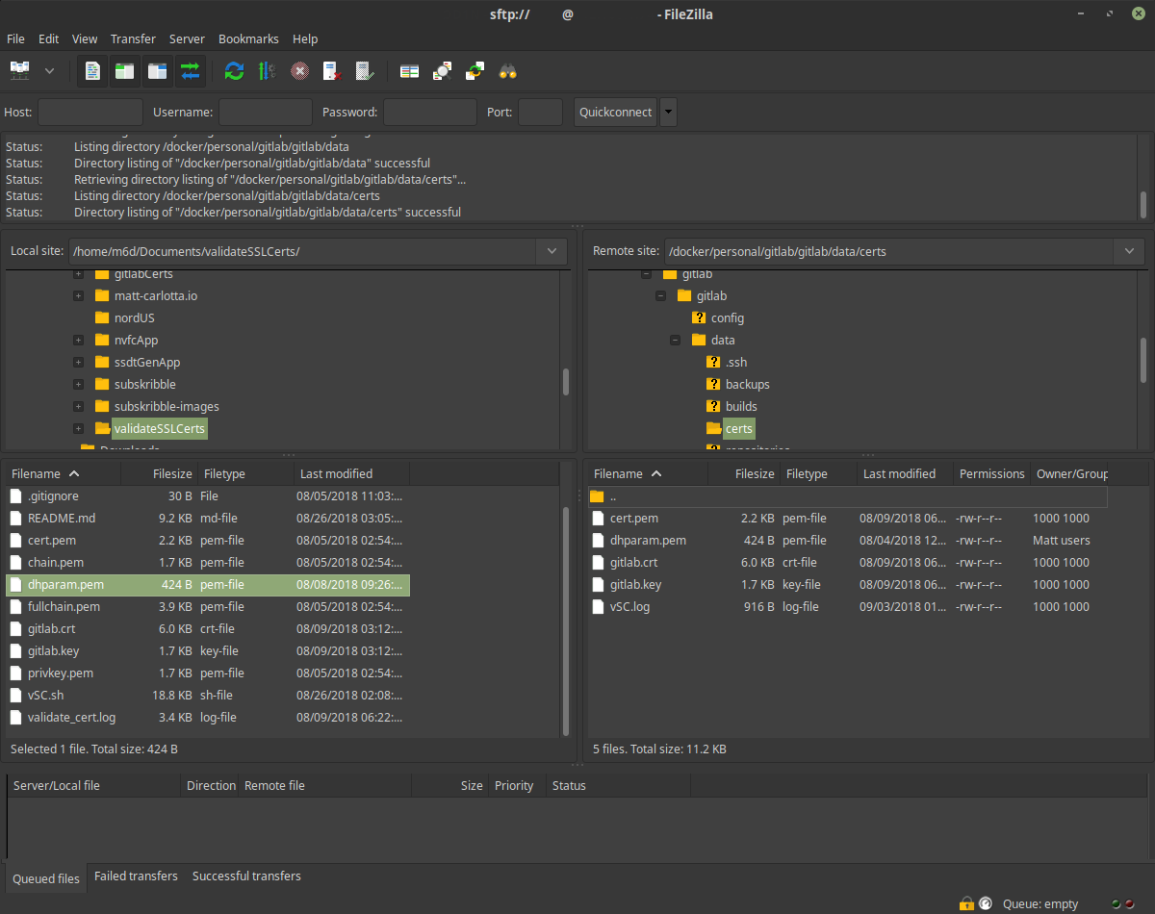Select the .ssh folder icon in remote tree

[713, 362]
